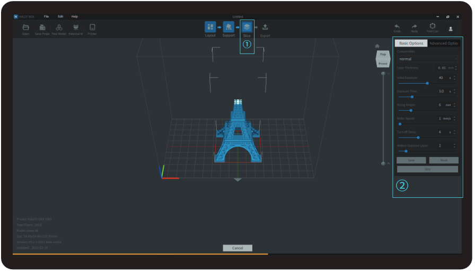Switch to the Basic Options tab

pos(411,43)
